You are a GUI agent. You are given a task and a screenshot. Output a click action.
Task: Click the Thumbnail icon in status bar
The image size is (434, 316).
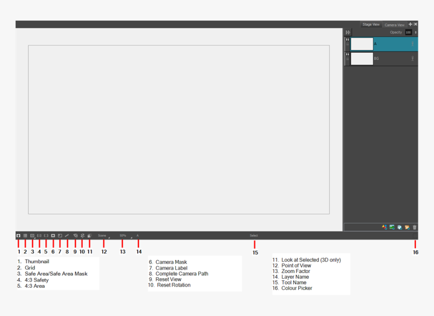point(19,235)
